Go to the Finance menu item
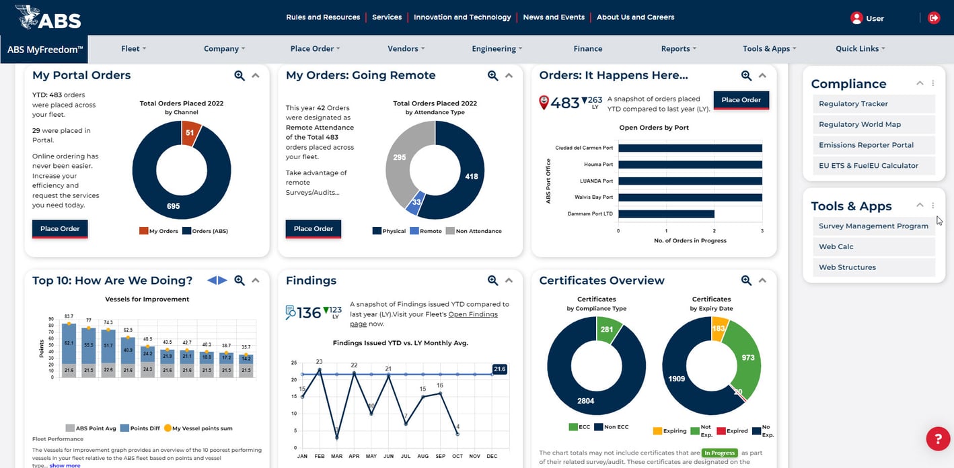Screen dimensions: 954x468 click(588, 48)
